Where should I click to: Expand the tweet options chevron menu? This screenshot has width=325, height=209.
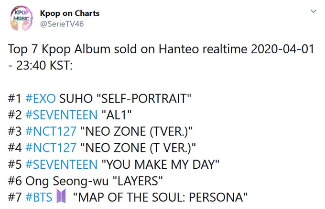point(314,11)
